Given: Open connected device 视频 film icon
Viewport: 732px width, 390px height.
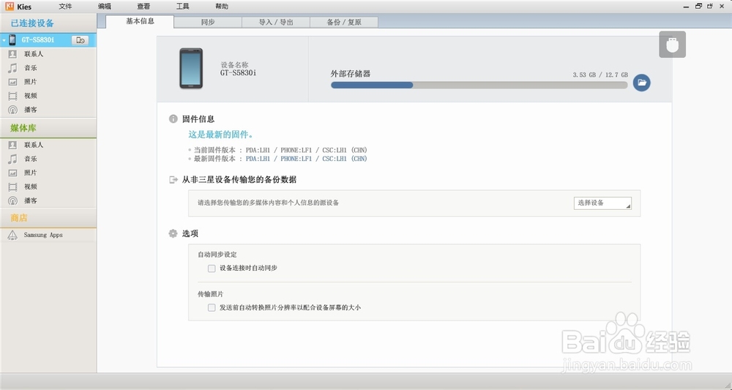Looking at the screenshot, I should (x=12, y=96).
